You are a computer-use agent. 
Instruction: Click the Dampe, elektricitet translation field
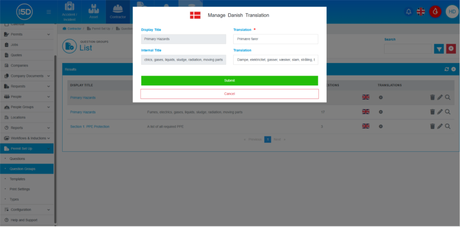point(276,60)
